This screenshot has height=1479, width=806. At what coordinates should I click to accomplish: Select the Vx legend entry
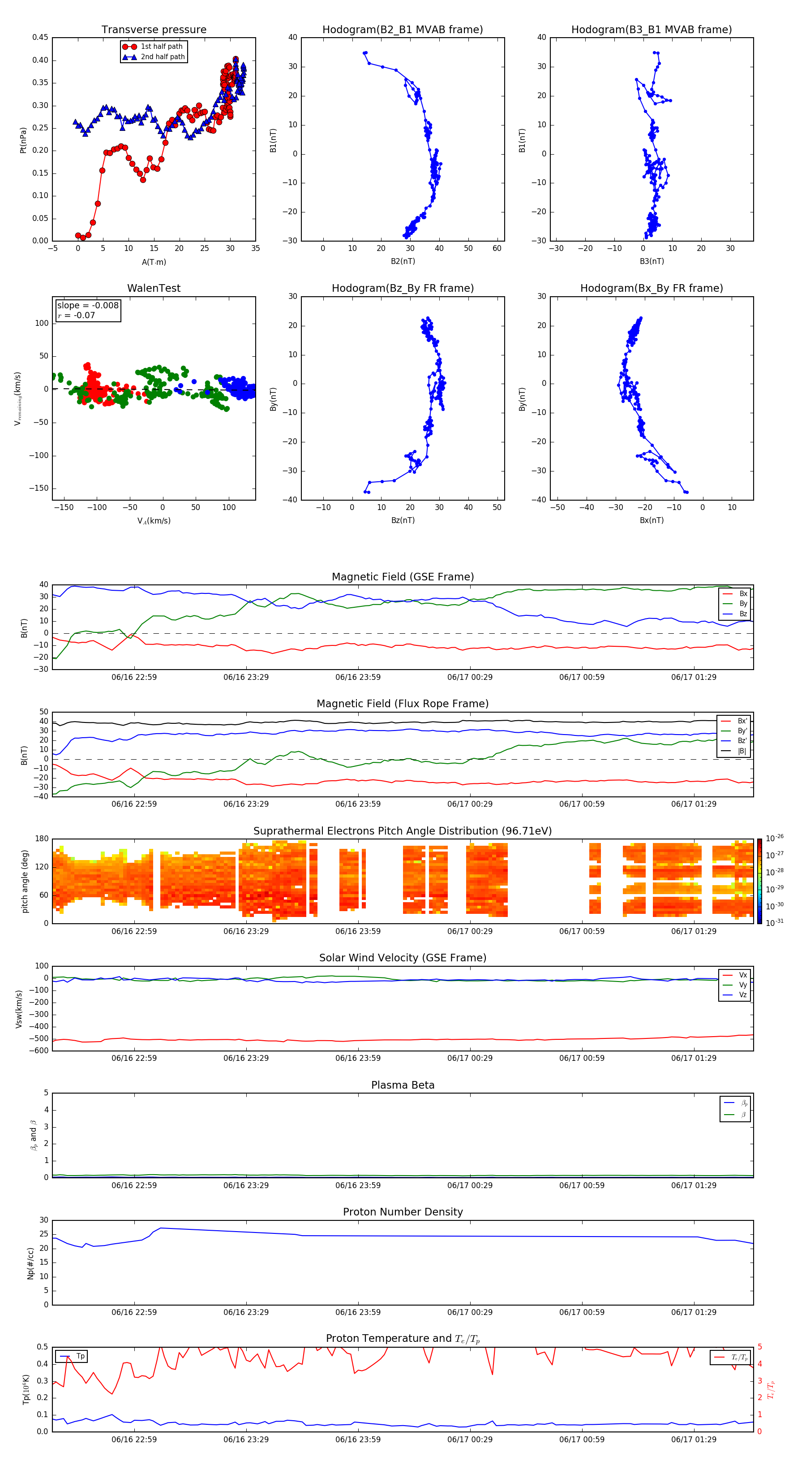735,975
